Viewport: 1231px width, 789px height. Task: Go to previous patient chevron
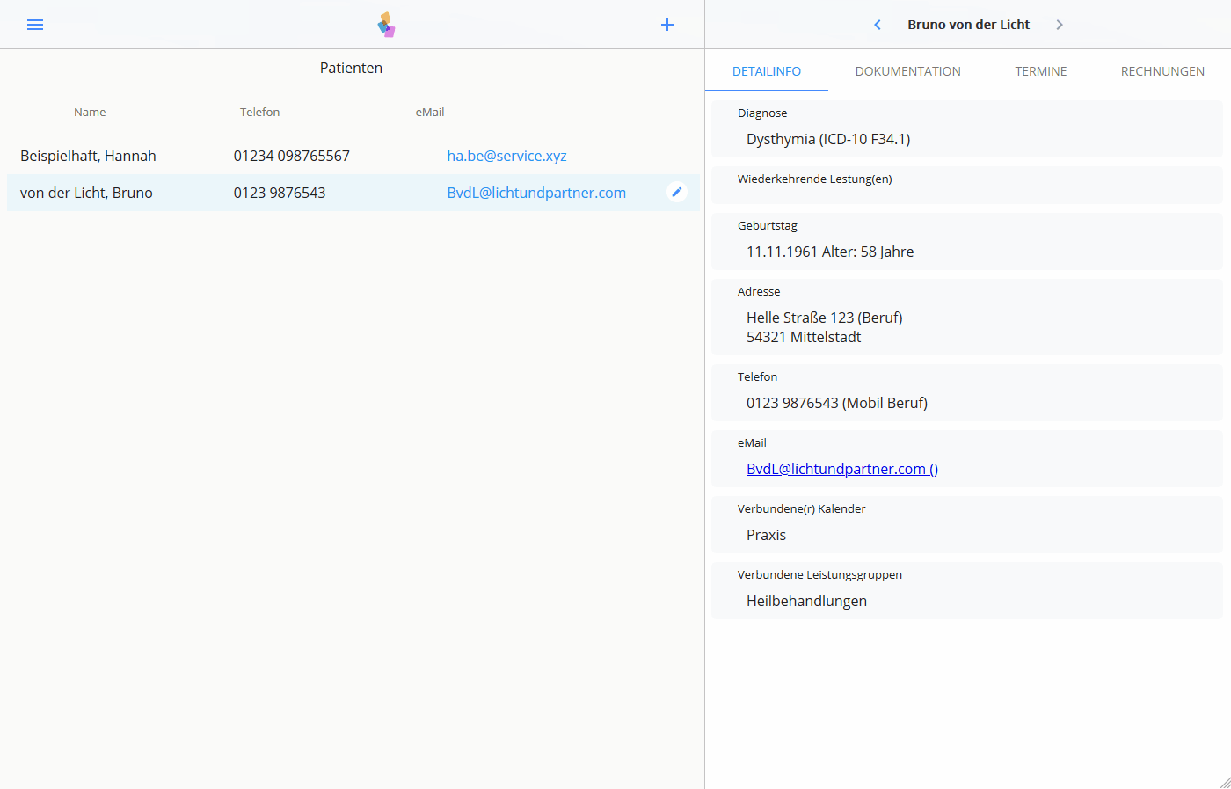877,25
